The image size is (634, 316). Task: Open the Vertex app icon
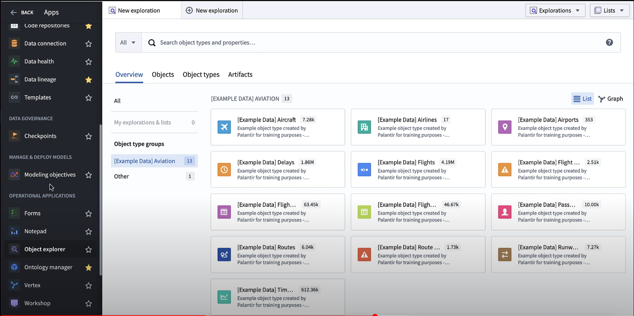tap(14, 285)
